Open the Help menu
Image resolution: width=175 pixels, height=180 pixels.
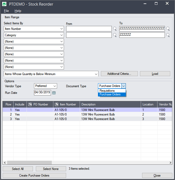[18, 11]
